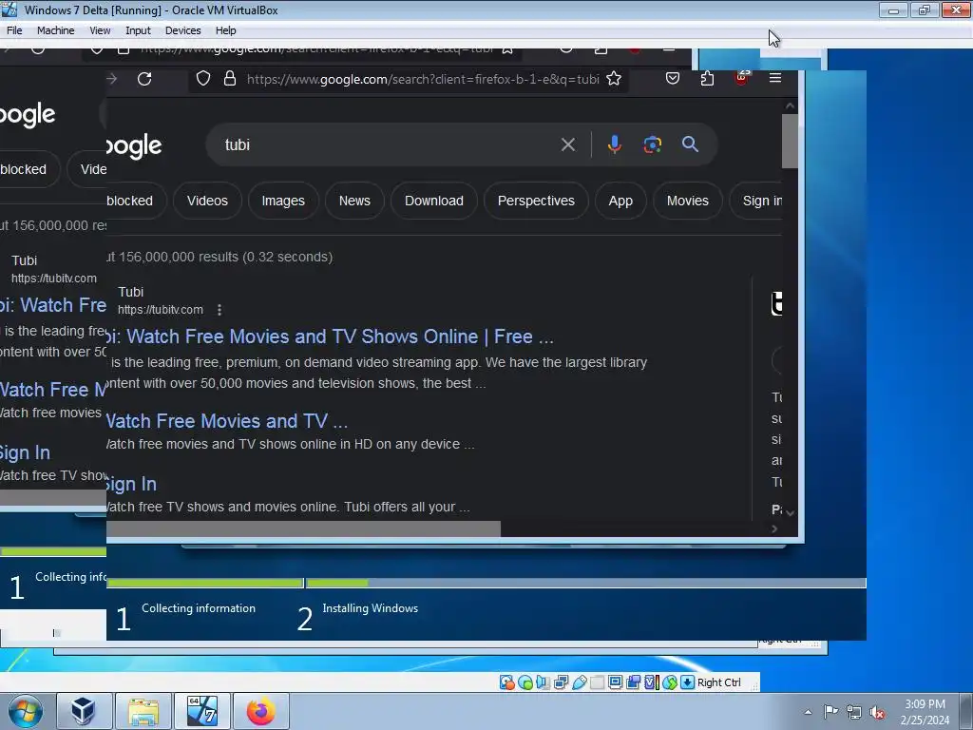Open the 'Watch Free Movies and TV ...' sublink
The width and height of the screenshot is (973, 730).
point(227,421)
